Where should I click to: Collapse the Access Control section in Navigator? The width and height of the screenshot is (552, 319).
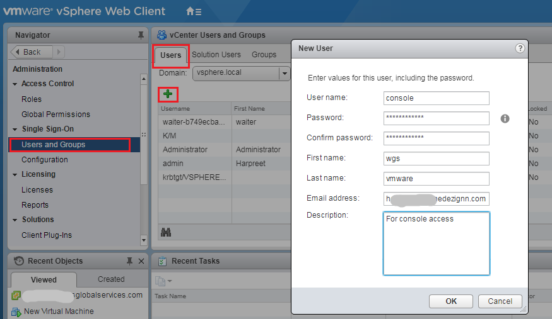(16, 84)
